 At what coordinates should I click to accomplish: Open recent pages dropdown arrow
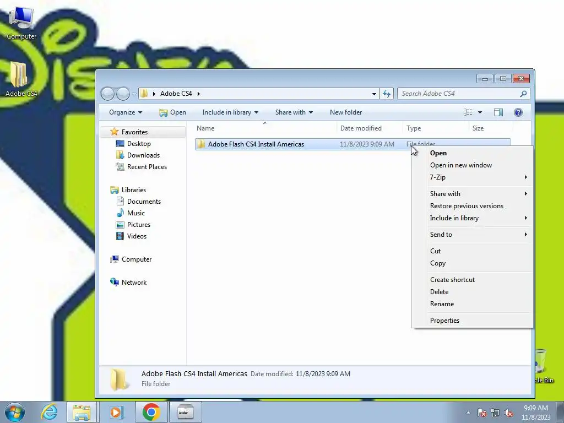pyautogui.click(x=134, y=94)
